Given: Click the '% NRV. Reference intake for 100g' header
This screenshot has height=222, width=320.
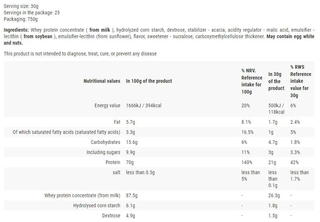Looking at the screenshot, I should pyautogui.click(x=252, y=81).
